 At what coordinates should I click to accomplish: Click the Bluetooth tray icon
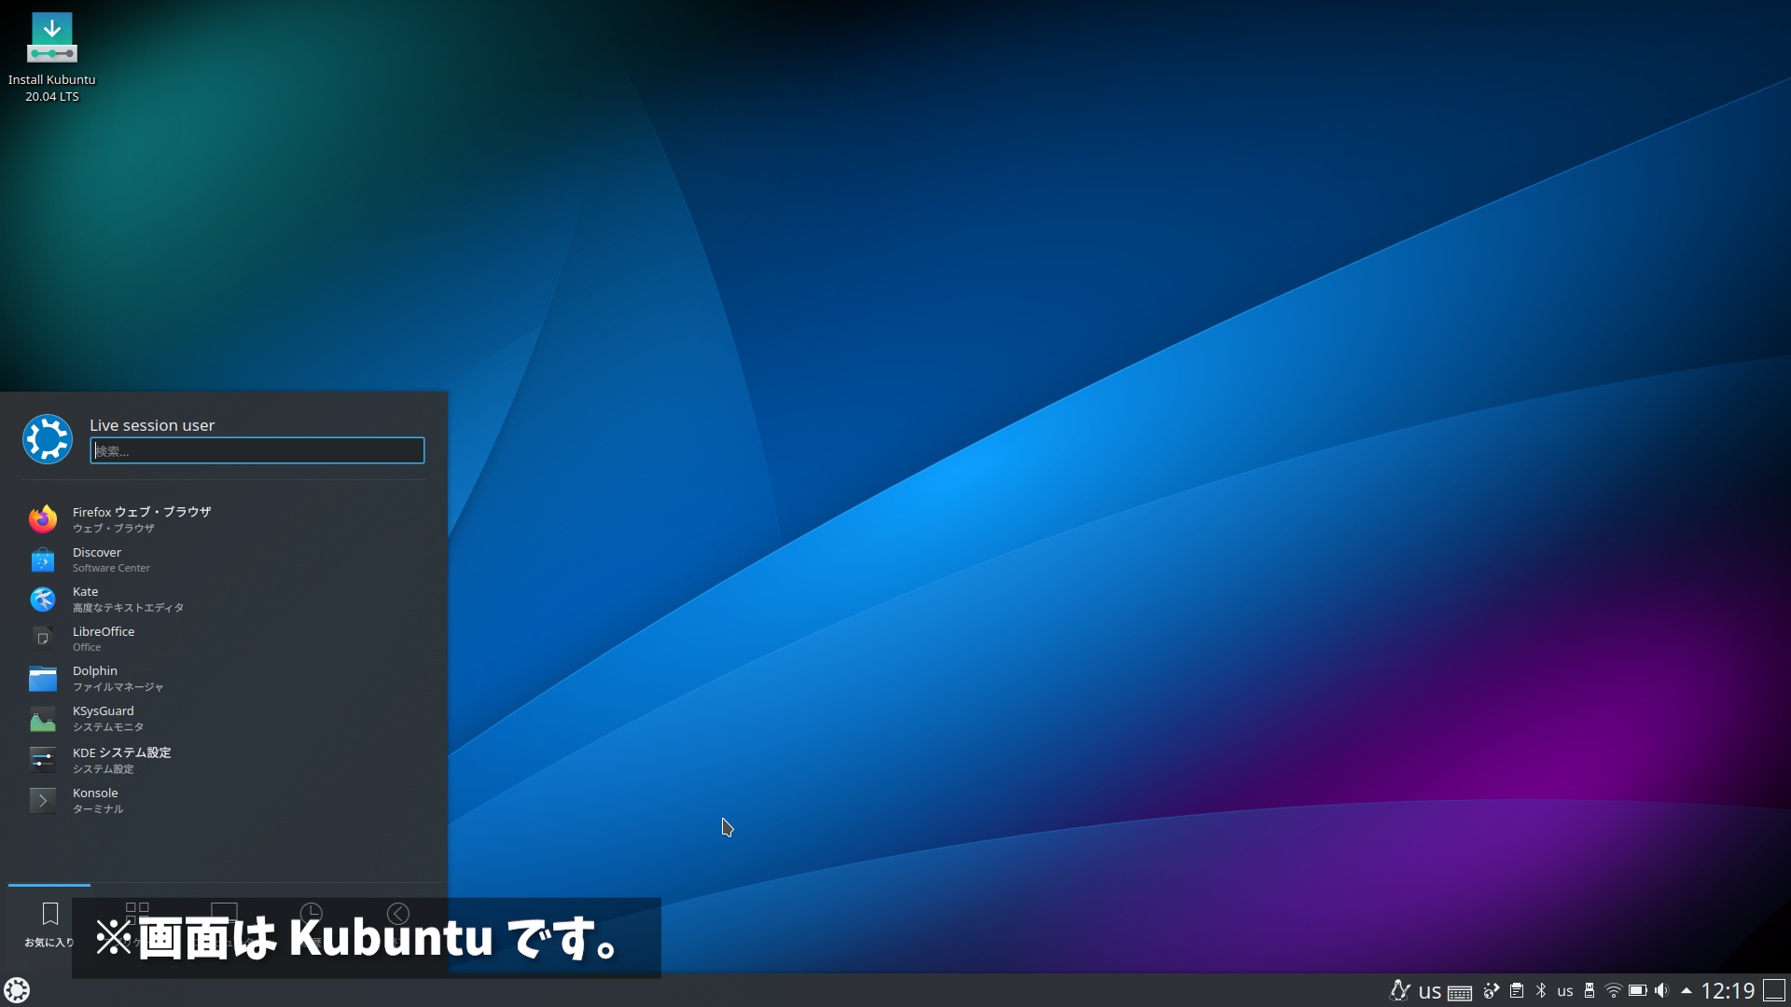(1541, 991)
